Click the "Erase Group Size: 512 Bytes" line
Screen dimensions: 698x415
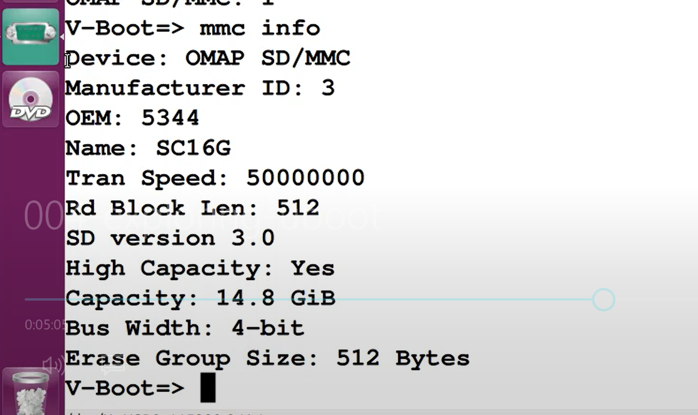267,359
